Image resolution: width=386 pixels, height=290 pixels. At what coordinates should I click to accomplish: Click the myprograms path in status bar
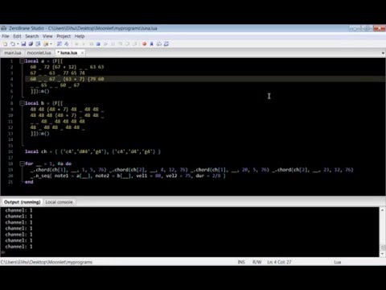coord(46,262)
